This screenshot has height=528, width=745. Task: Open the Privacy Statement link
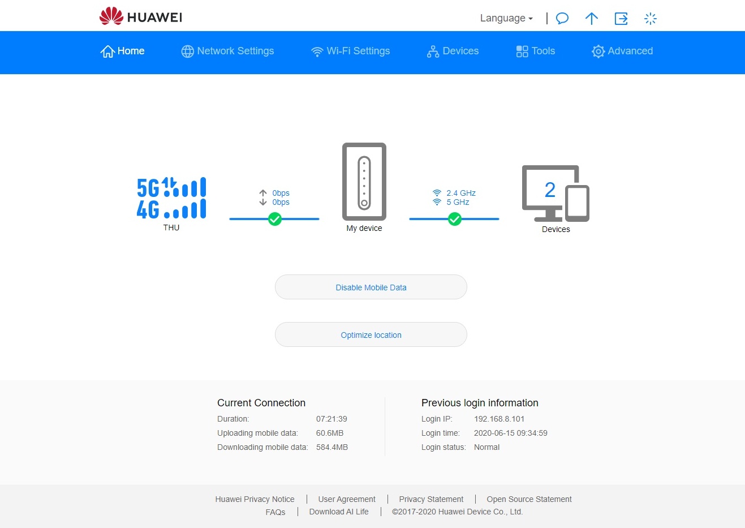point(431,499)
